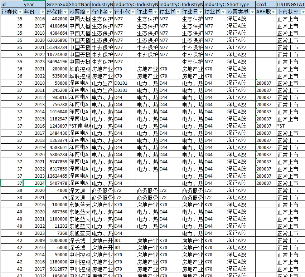
Task: Expand the 环保补 filter arrow
Action: point(65,12)
